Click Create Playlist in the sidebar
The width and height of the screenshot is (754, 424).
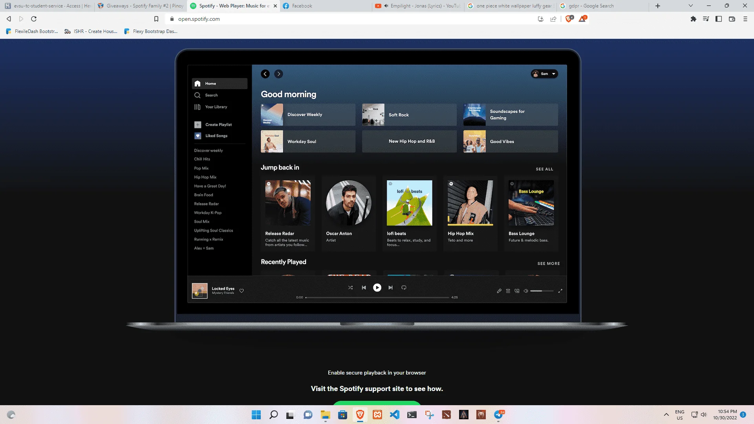click(x=213, y=124)
